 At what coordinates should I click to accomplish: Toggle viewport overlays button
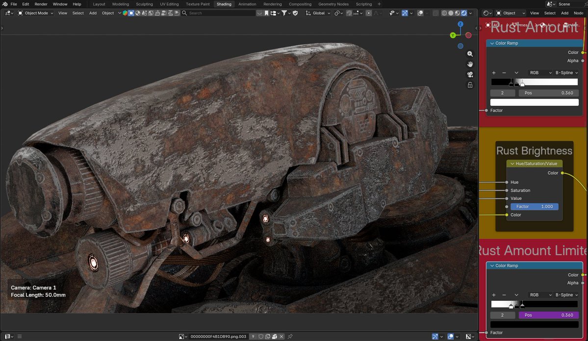coord(421,13)
